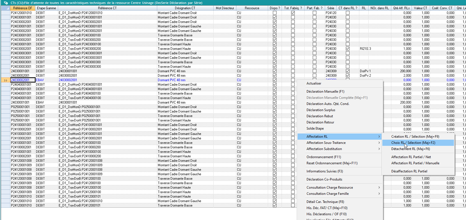Choose Choix RL / Sélection (Maj+F2)
Screen dimensions: 466x220
(x=413, y=143)
